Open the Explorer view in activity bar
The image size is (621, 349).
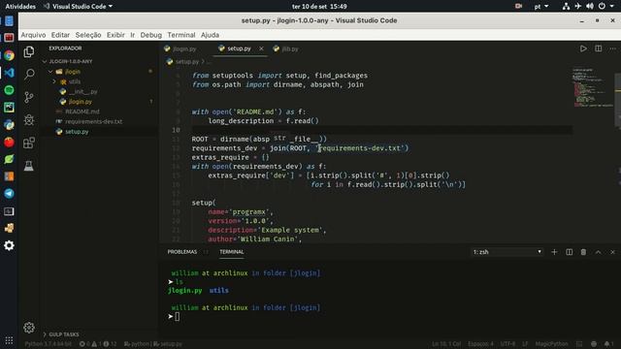point(29,51)
